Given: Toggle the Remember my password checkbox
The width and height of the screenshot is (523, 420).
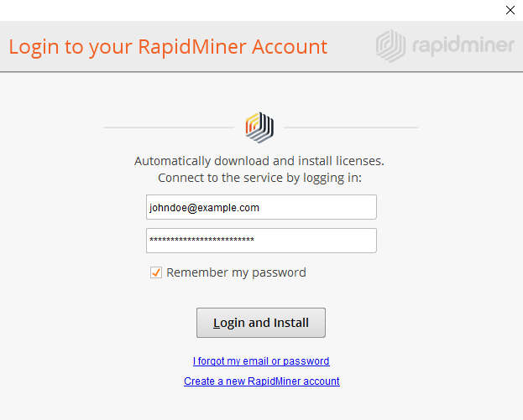Looking at the screenshot, I should (x=156, y=272).
